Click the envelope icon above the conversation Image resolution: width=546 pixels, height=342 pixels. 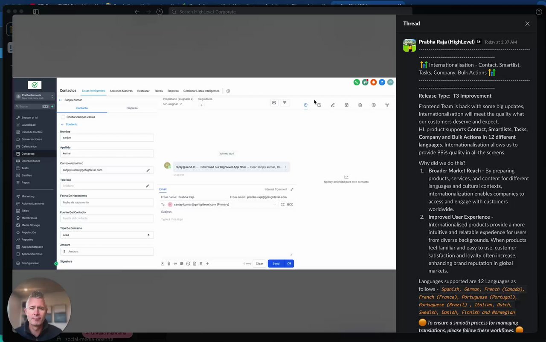[274, 102]
